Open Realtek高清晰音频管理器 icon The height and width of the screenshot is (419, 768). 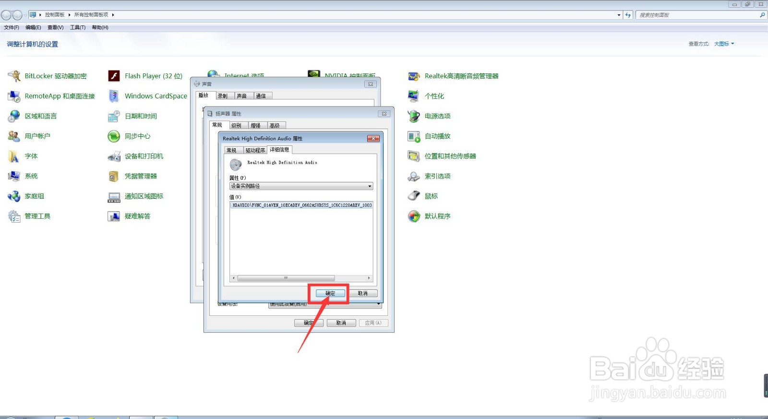(x=414, y=76)
